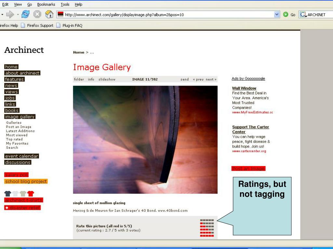Click Home in the breadcrumb
This screenshot has height=249, width=333.
pos(79,52)
